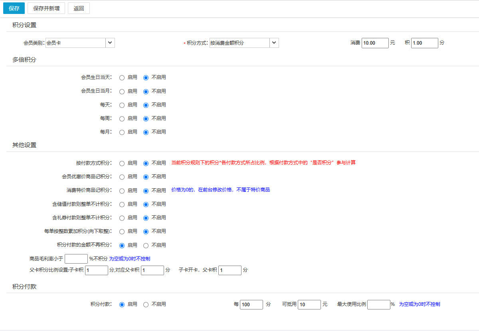Enable 会员优惠价商品记积分 option
Screen dimensions: 479x331
pyautogui.click(x=122, y=177)
